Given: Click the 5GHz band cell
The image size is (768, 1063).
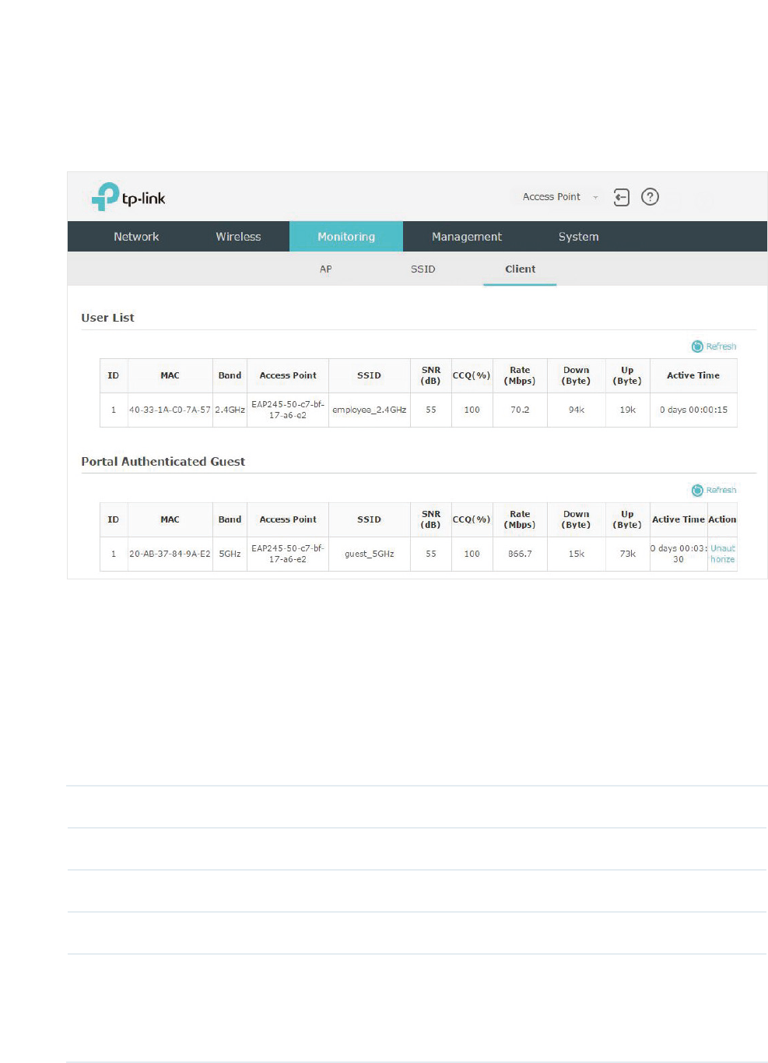Looking at the screenshot, I should click(x=230, y=554).
